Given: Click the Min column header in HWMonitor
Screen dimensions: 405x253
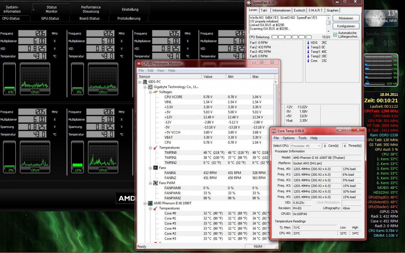Looking at the screenshot, I should [238, 77].
